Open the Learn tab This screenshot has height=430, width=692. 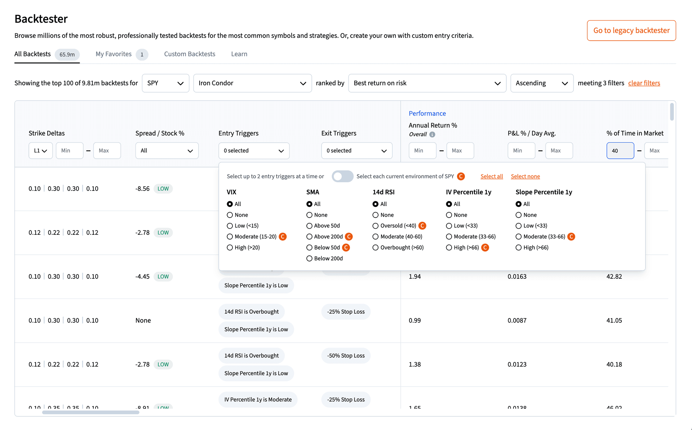point(239,54)
